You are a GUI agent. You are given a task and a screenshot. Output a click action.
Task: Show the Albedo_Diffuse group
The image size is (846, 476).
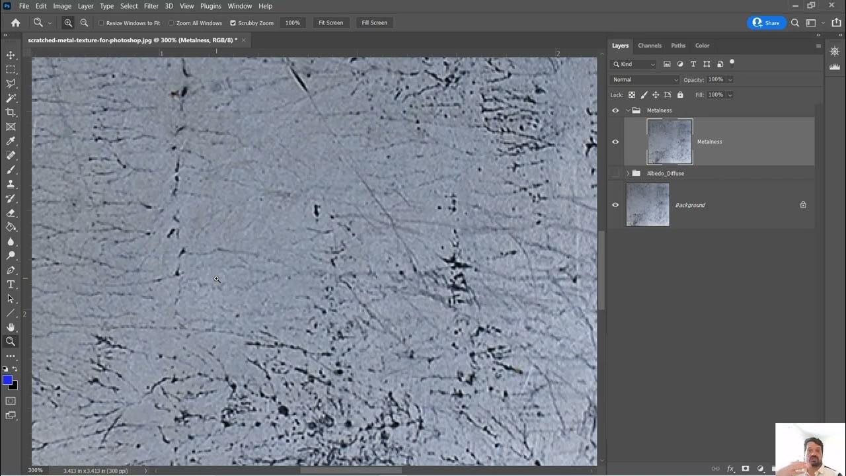(615, 173)
